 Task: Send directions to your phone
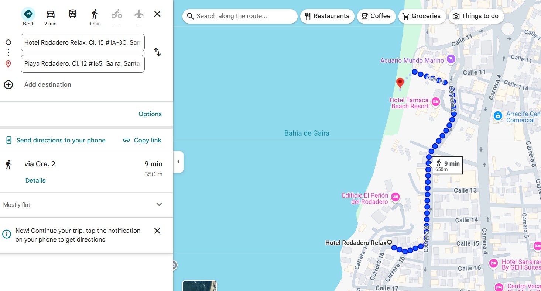point(56,140)
